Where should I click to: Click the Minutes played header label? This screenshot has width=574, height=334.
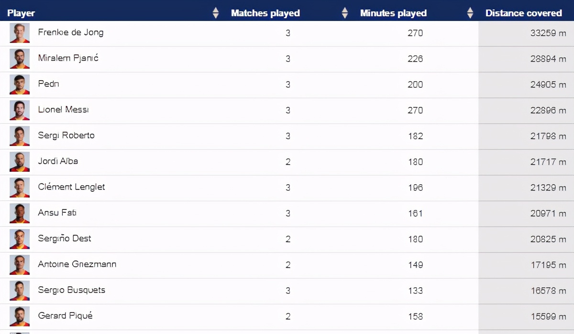coord(393,13)
